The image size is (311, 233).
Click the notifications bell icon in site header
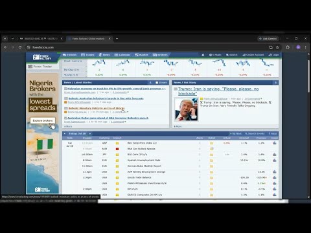coord(203,55)
